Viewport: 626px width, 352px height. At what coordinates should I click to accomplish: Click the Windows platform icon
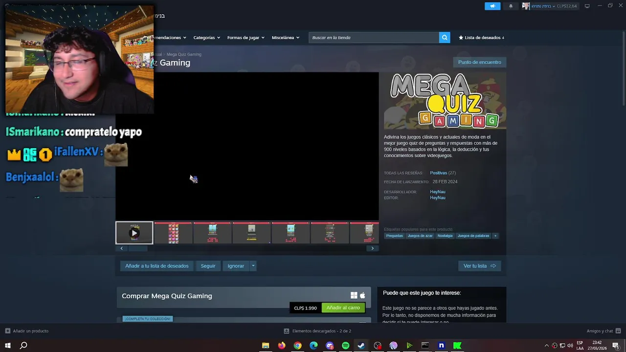[354, 295]
